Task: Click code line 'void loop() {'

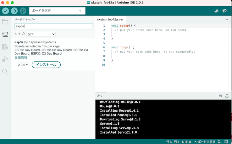Action: (x=123, y=47)
